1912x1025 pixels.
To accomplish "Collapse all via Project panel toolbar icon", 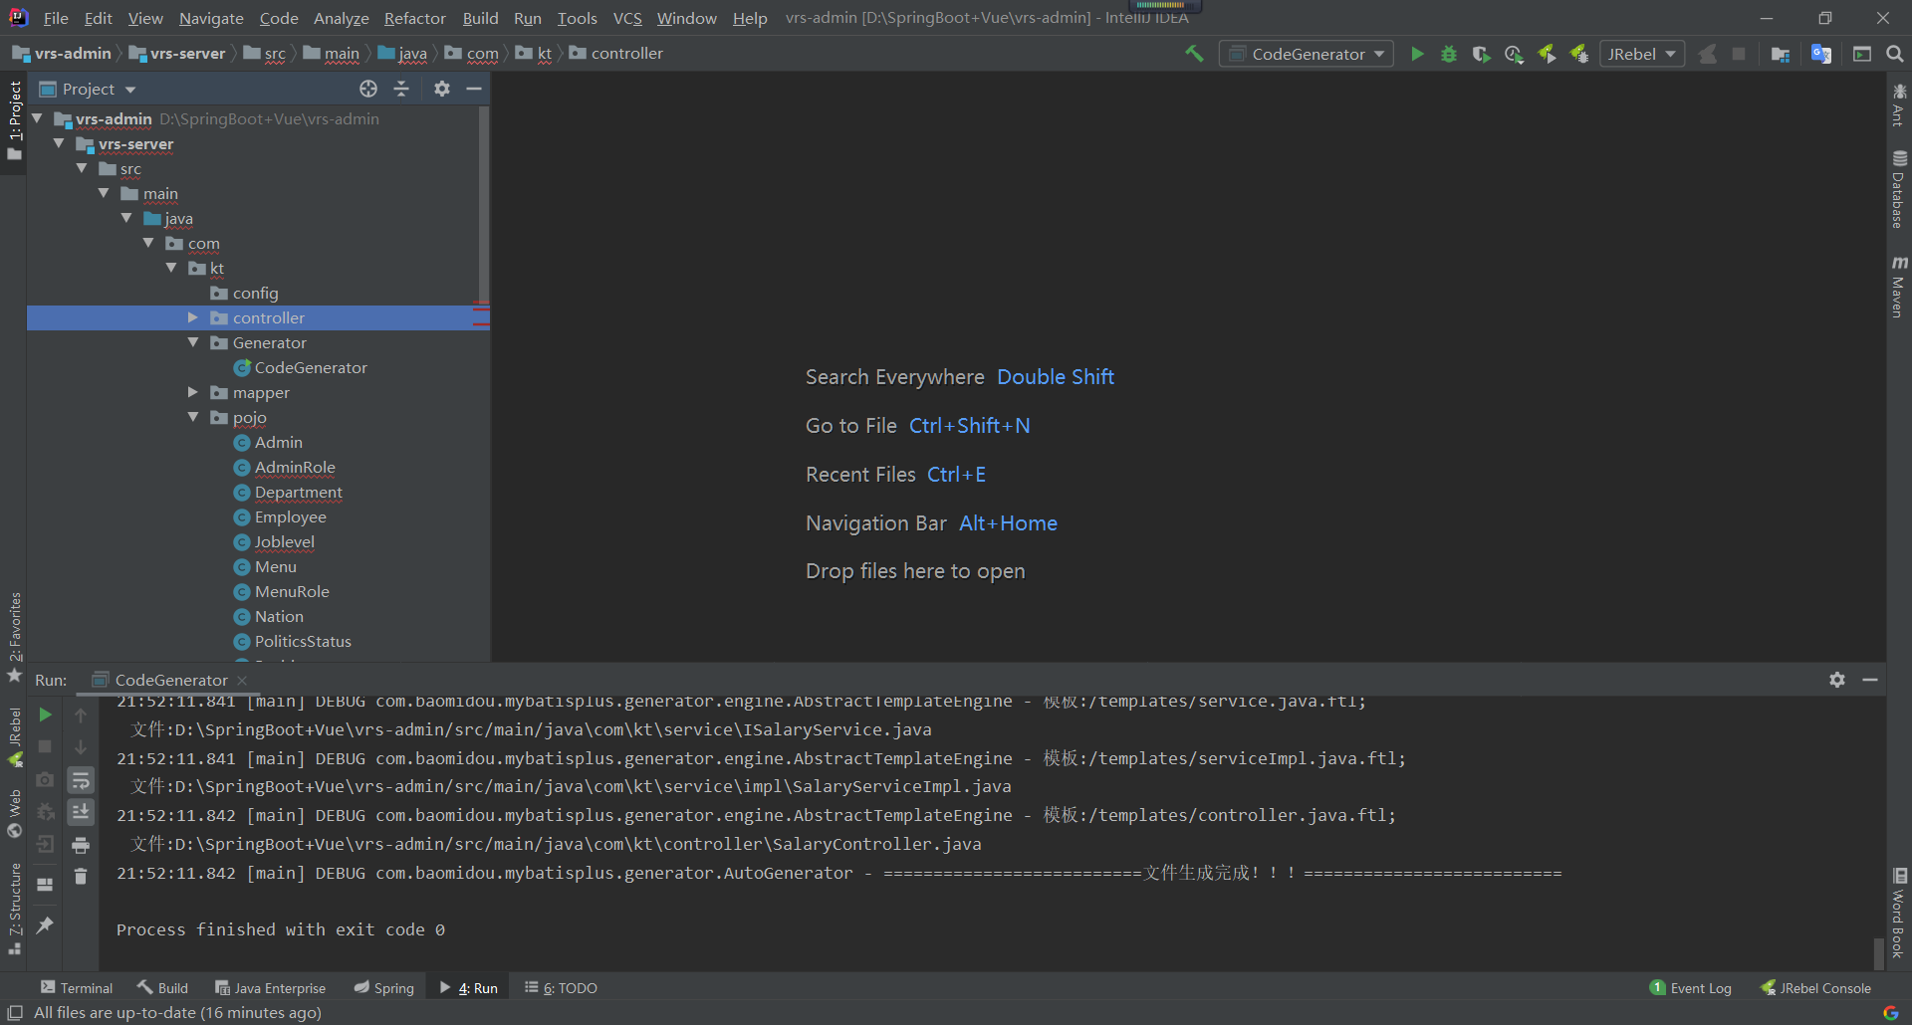I will pyautogui.click(x=401, y=89).
